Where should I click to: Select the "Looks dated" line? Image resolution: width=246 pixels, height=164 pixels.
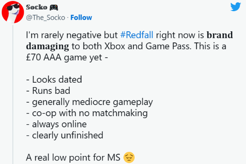(x=54, y=80)
